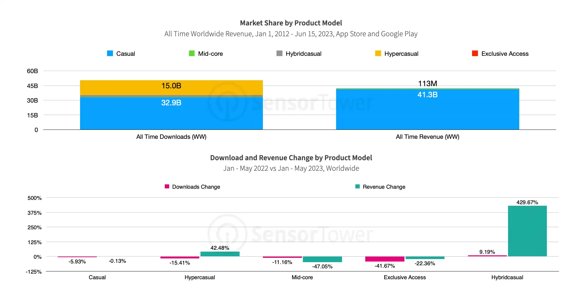Select the 32.9B casual downloads segment
This screenshot has height=295, width=581.
(x=171, y=113)
